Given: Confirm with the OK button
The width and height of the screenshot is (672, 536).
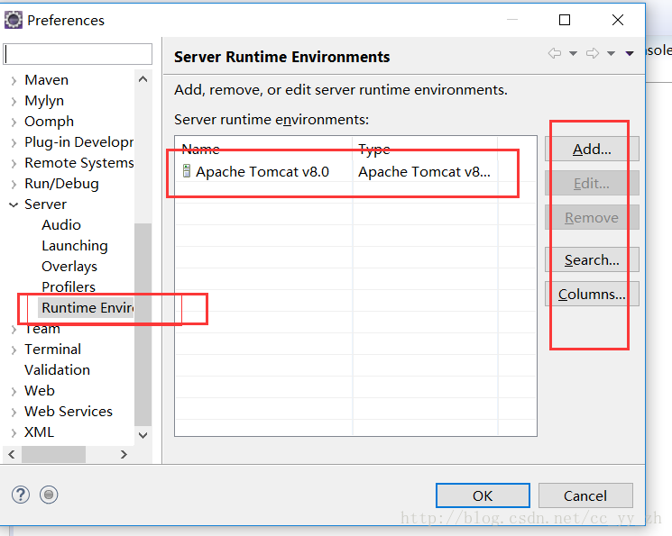Looking at the screenshot, I should 483,495.
